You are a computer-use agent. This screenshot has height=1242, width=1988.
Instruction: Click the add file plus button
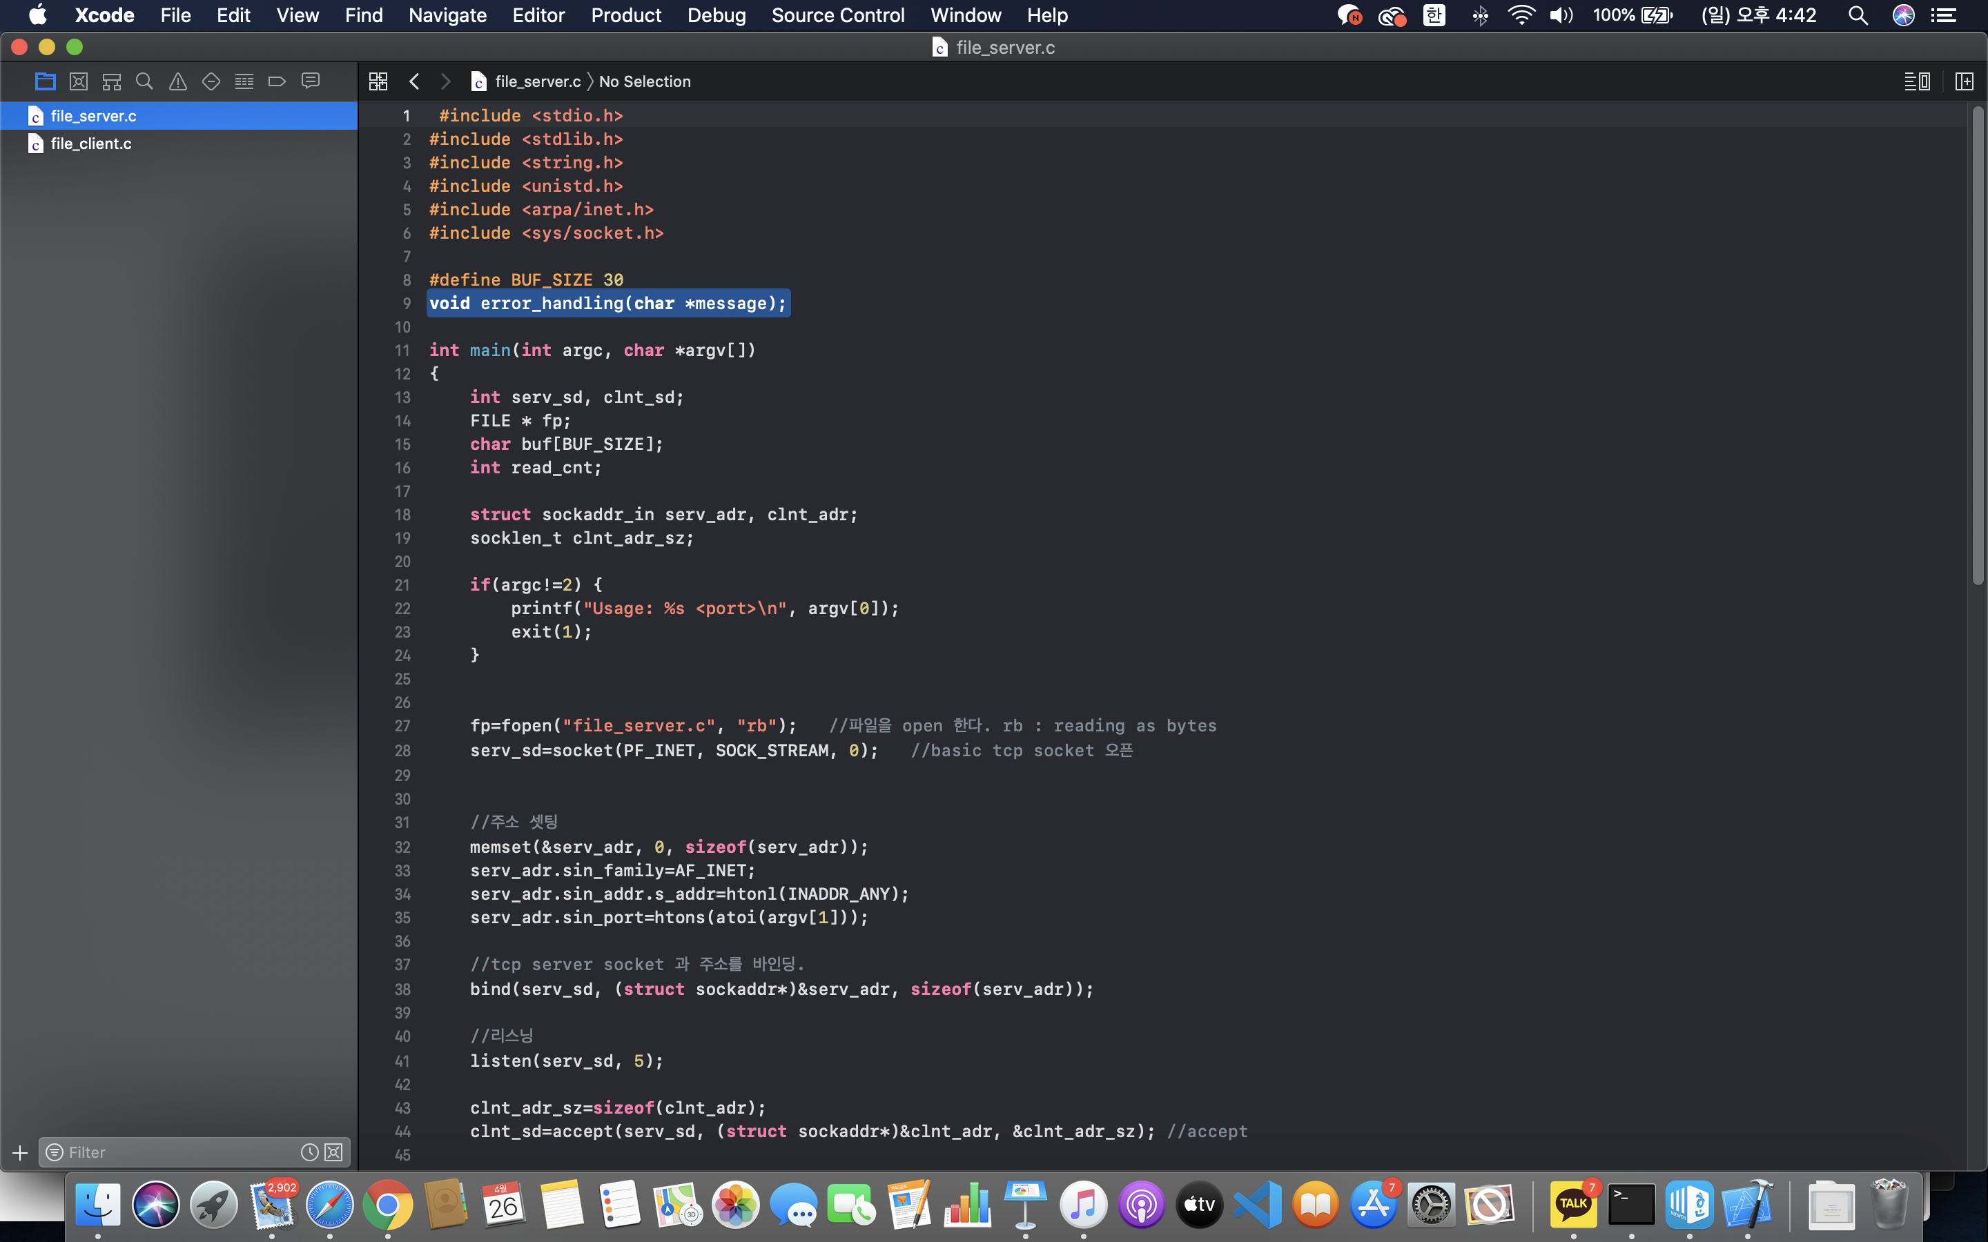click(20, 1152)
